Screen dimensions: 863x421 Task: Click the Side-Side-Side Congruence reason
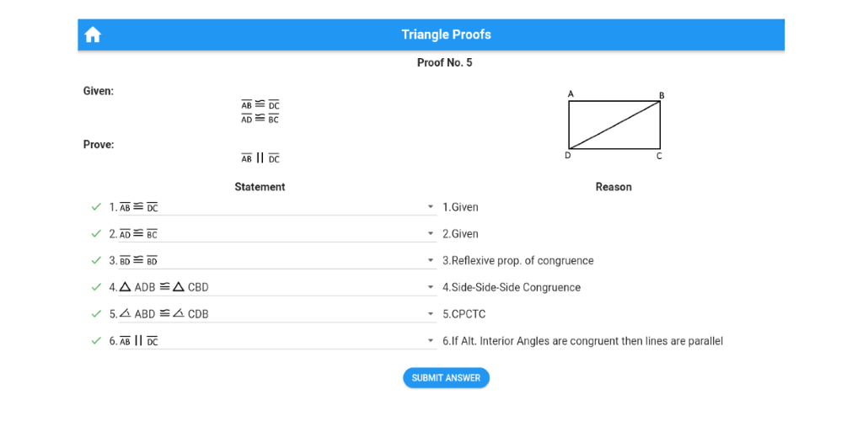click(512, 287)
